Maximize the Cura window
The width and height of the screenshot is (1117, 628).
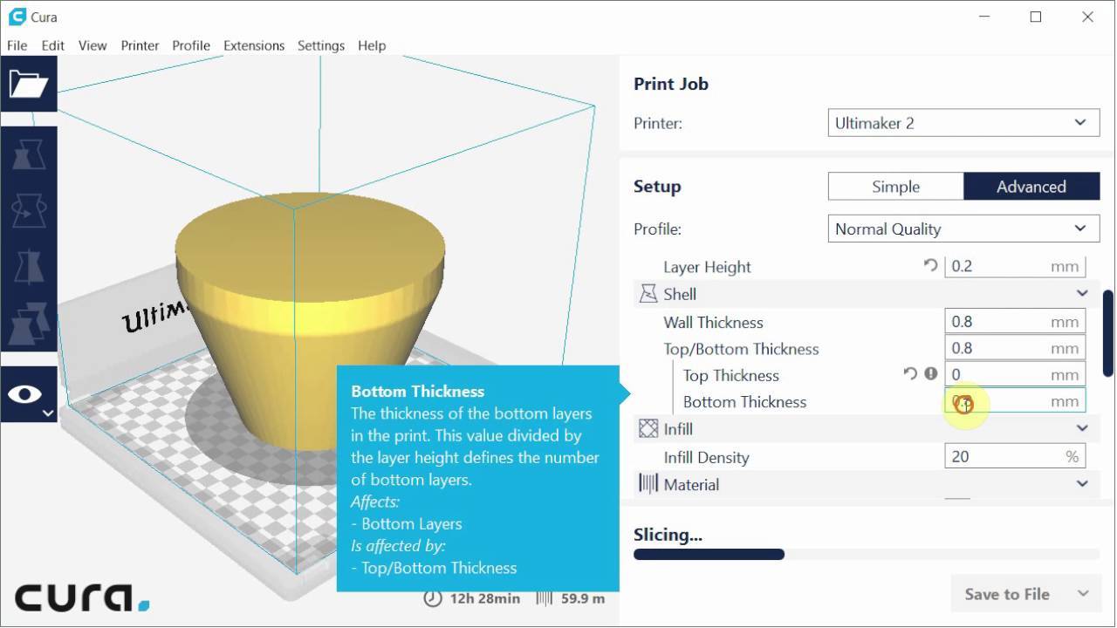[x=1036, y=17]
